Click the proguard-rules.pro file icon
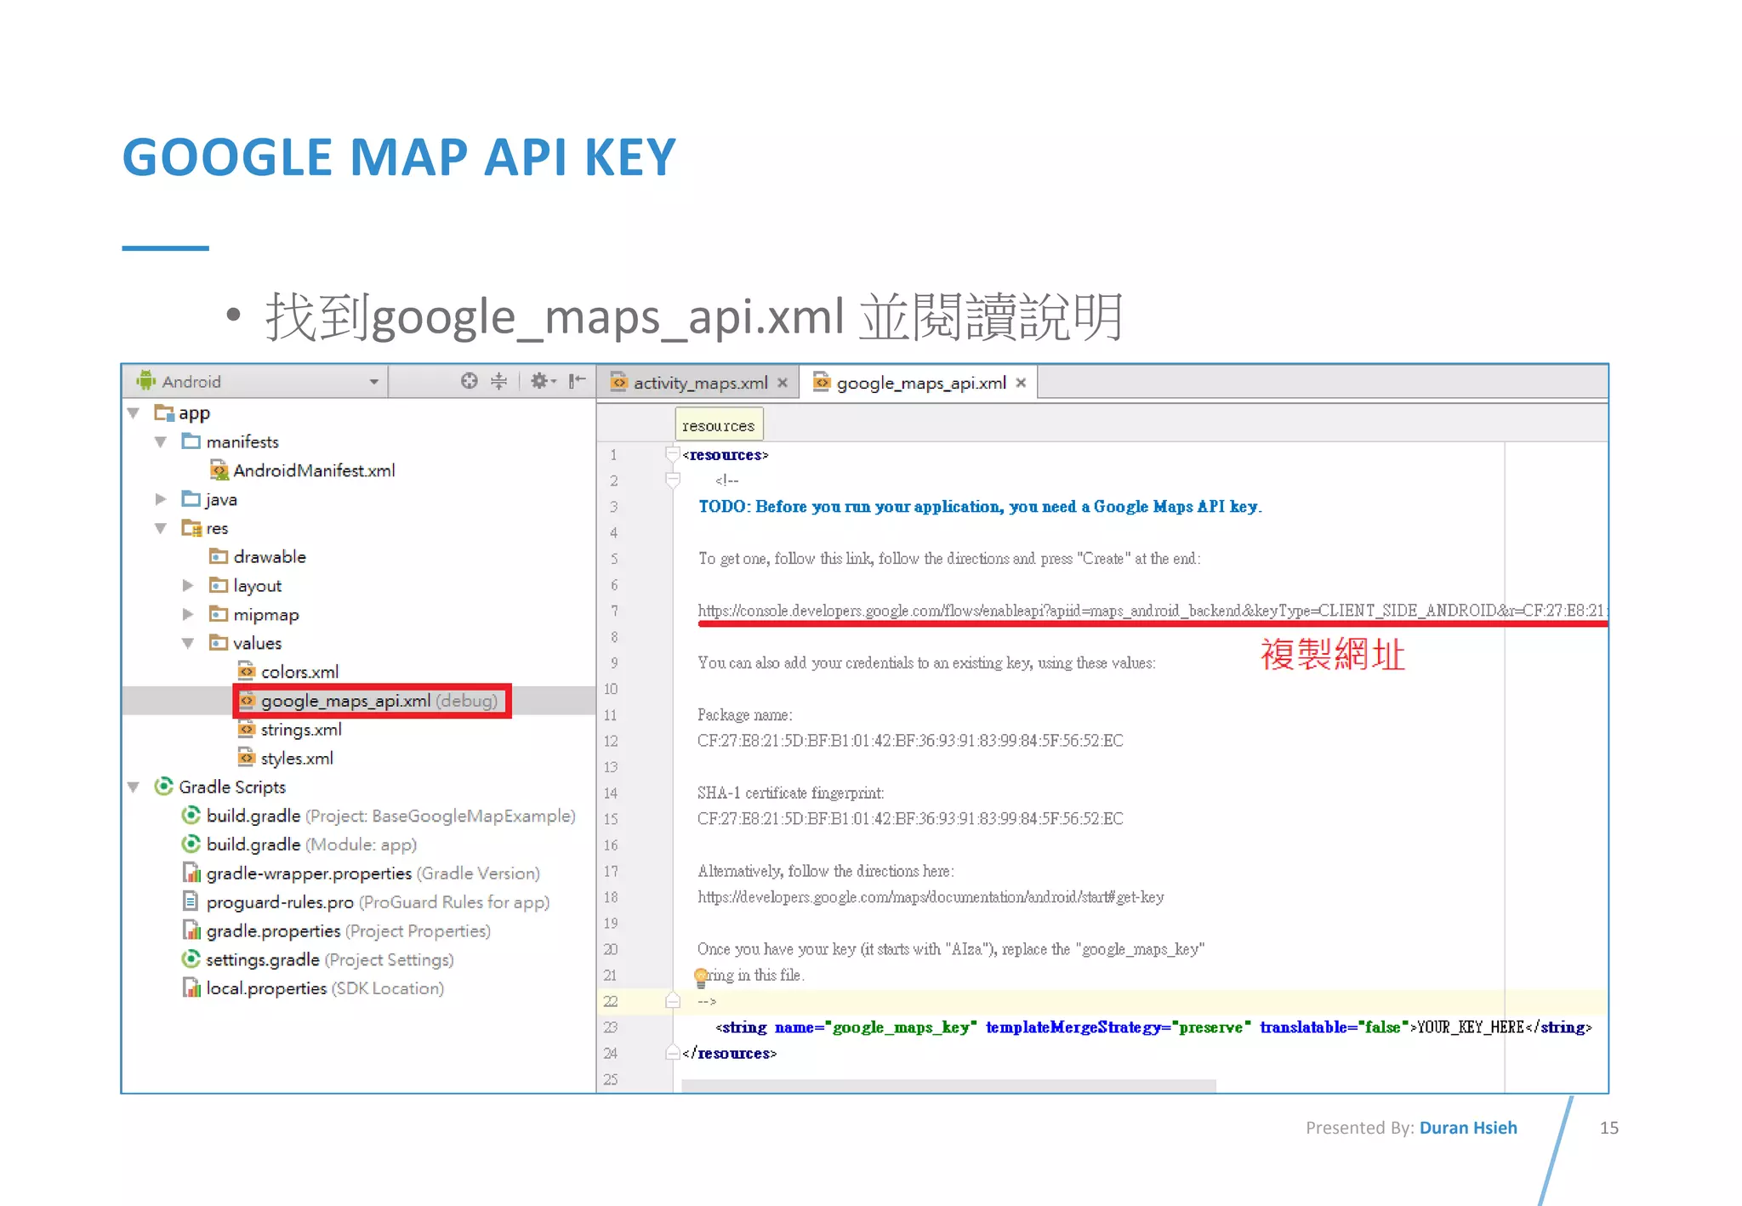 191,902
